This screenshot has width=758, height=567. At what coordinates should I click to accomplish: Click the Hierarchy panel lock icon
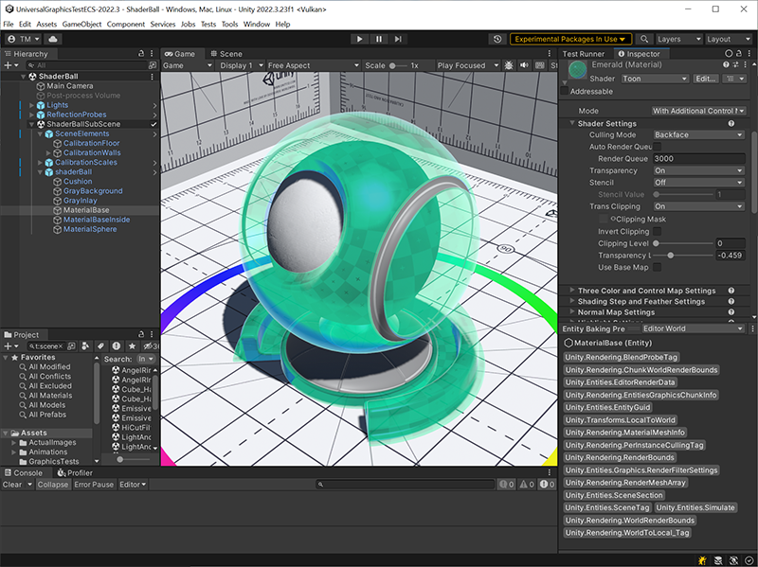pos(141,54)
